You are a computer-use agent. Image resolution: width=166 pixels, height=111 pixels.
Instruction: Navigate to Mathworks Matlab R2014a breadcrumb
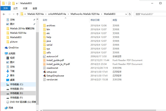pos(85,14)
